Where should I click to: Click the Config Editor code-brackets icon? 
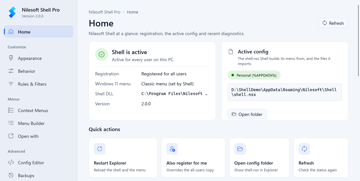(x=11, y=163)
